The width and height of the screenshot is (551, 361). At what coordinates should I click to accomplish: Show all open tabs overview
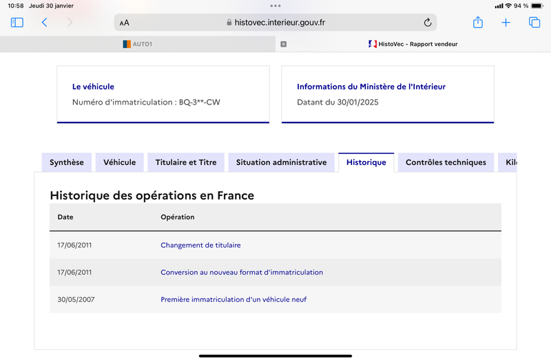534,23
